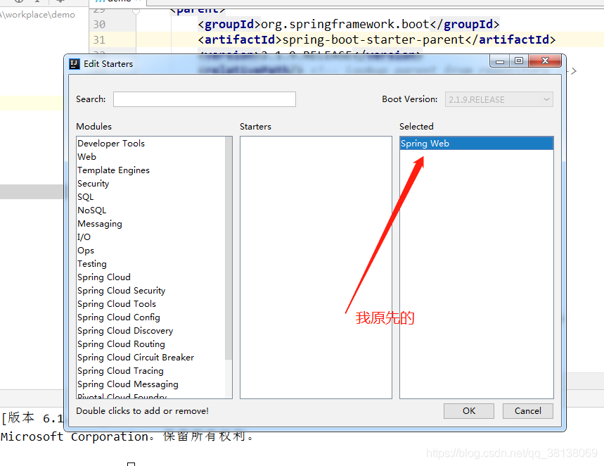Image resolution: width=604 pixels, height=466 pixels.
Task: Select Spring Cloud Config in Modules
Action: pos(118,317)
